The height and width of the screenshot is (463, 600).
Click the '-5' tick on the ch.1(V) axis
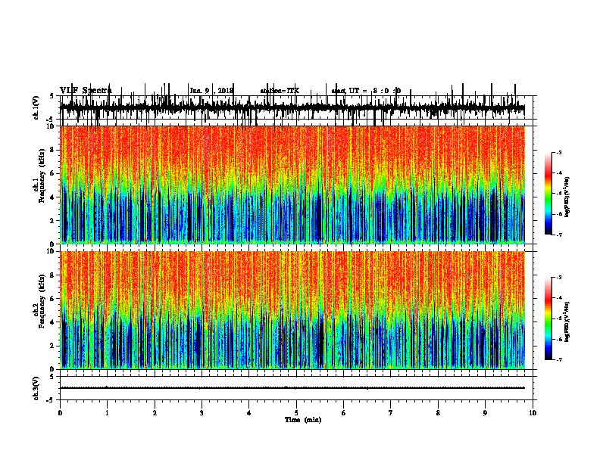[x=51, y=120]
